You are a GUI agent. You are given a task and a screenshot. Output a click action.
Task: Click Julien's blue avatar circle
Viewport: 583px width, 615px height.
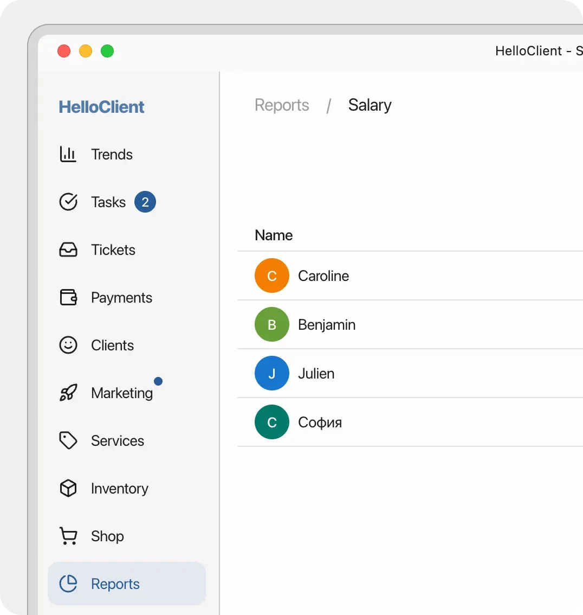[271, 373]
